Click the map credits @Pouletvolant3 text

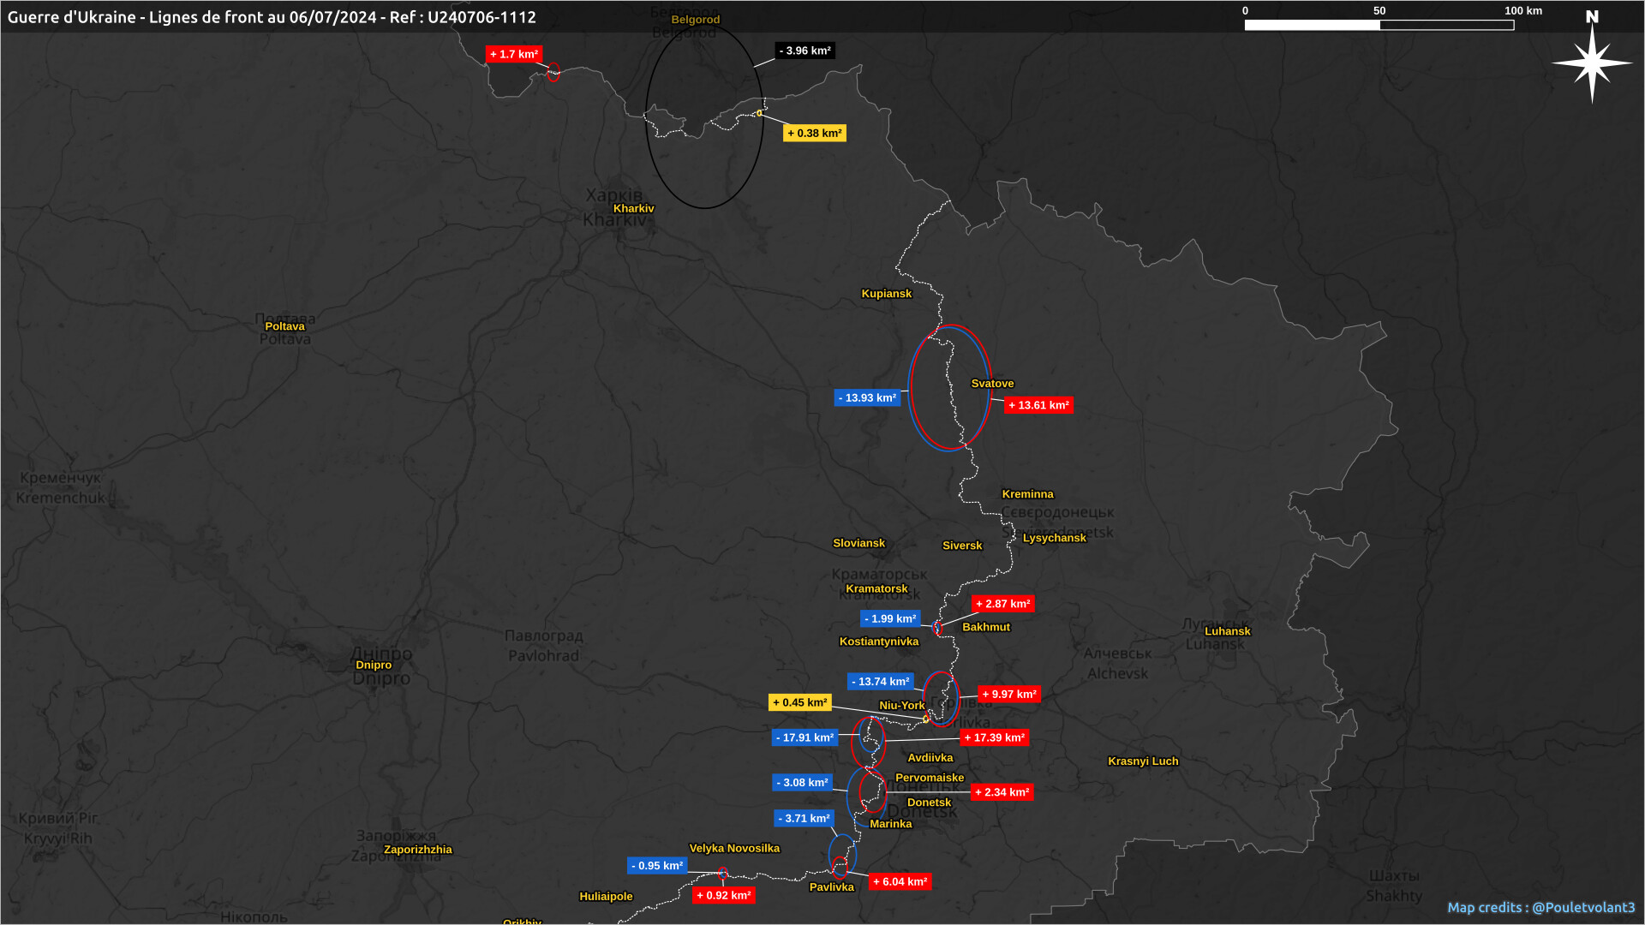(x=1540, y=907)
